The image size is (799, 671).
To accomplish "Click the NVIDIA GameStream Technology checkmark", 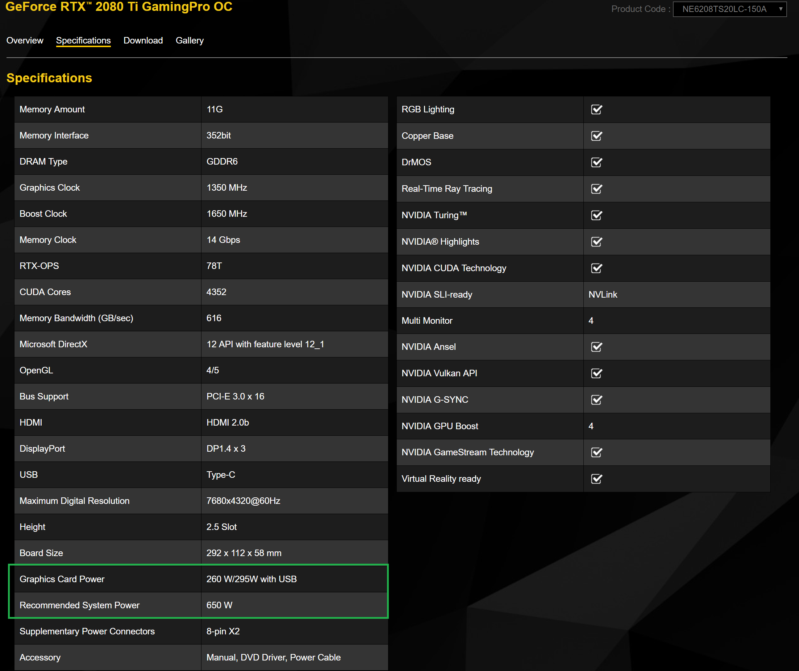I will click(596, 452).
